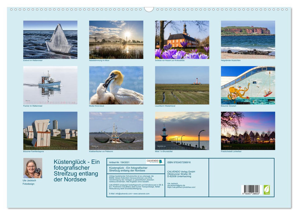Click the Artikel-Nr. 1943001 label
The width and height of the screenshot is (298, 215).
click(120, 162)
